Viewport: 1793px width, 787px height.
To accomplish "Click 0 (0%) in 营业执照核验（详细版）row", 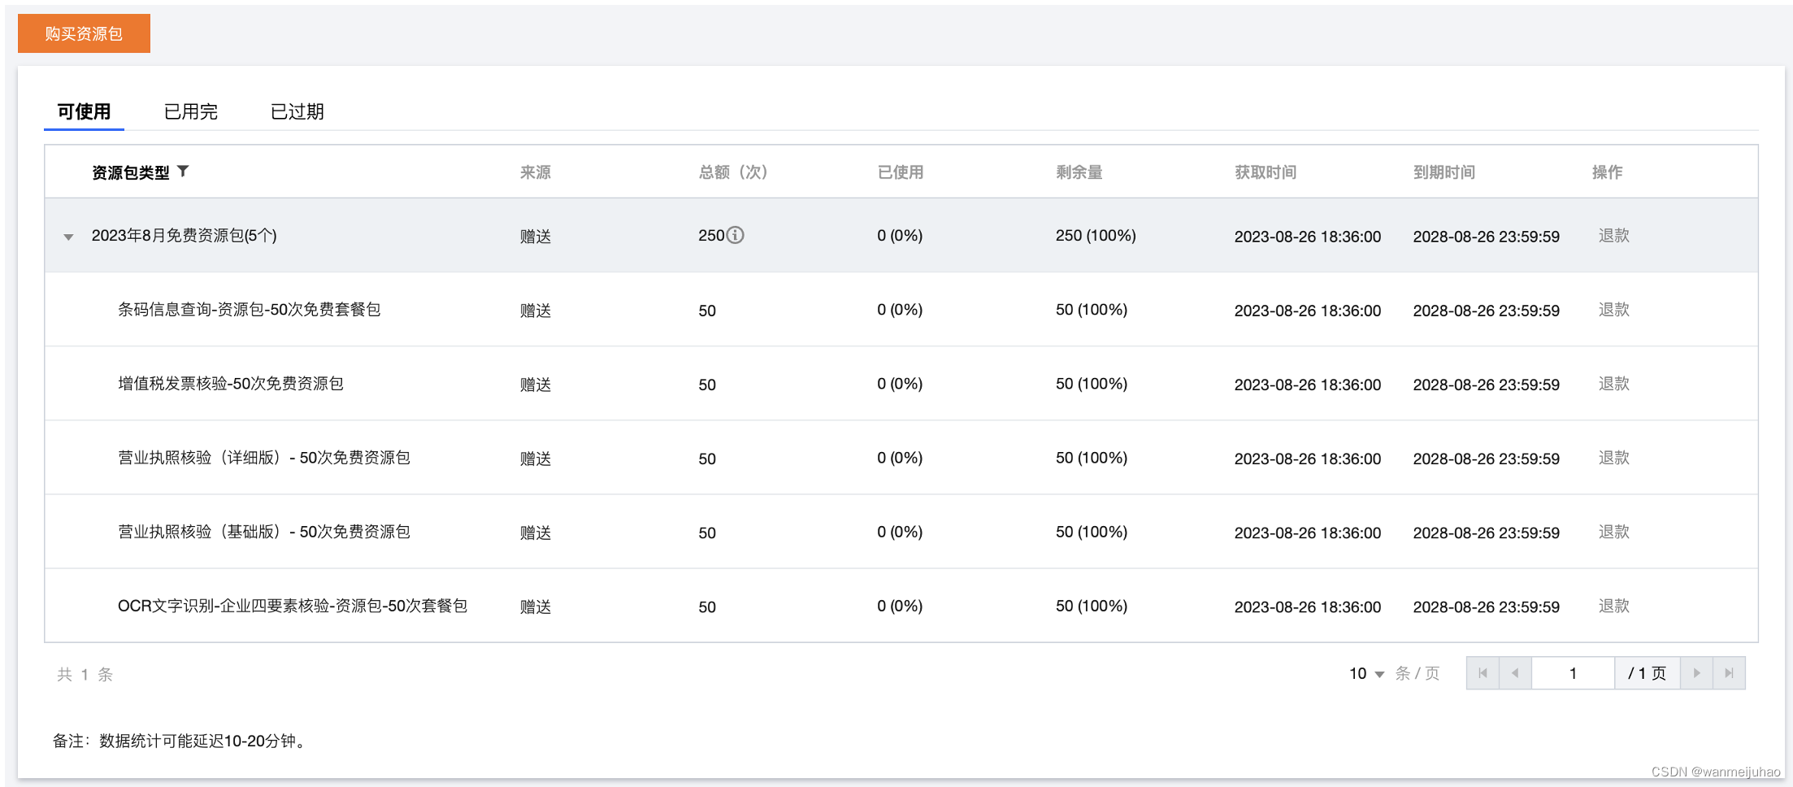I will pyautogui.click(x=900, y=457).
